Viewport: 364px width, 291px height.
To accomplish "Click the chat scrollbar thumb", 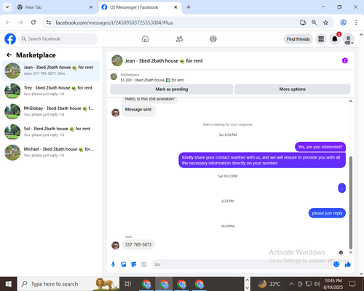I will [350, 203].
